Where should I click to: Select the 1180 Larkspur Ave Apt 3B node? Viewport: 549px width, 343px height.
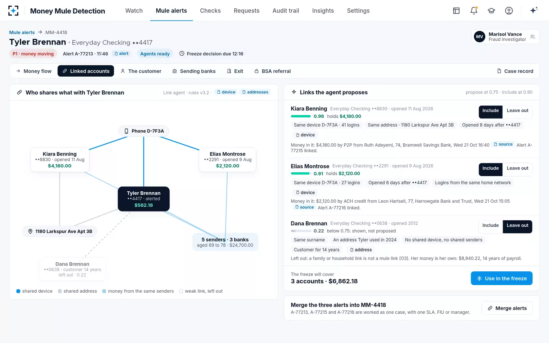(x=60, y=231)
